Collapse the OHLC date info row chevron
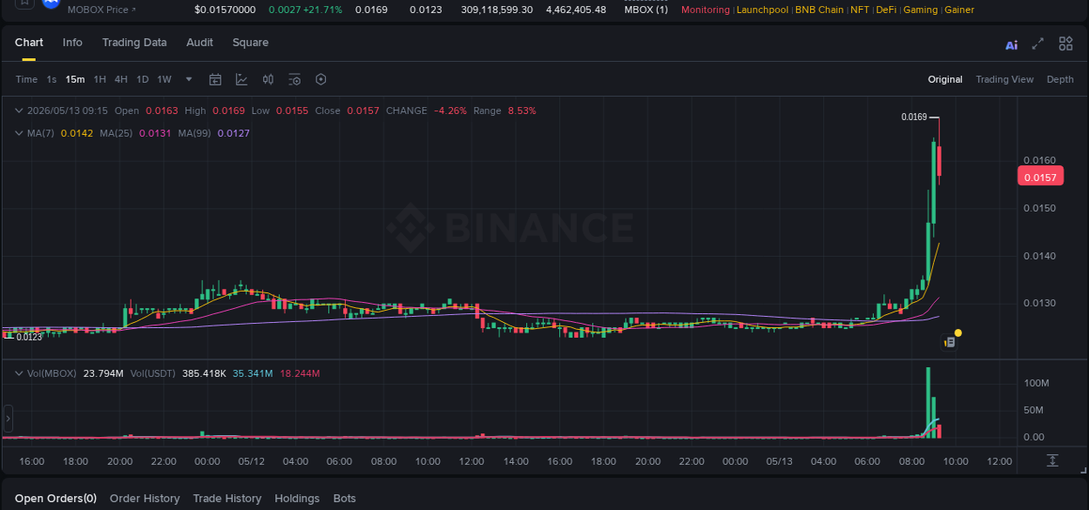Viewport: 1089px width, 510px height. point(18,111)
